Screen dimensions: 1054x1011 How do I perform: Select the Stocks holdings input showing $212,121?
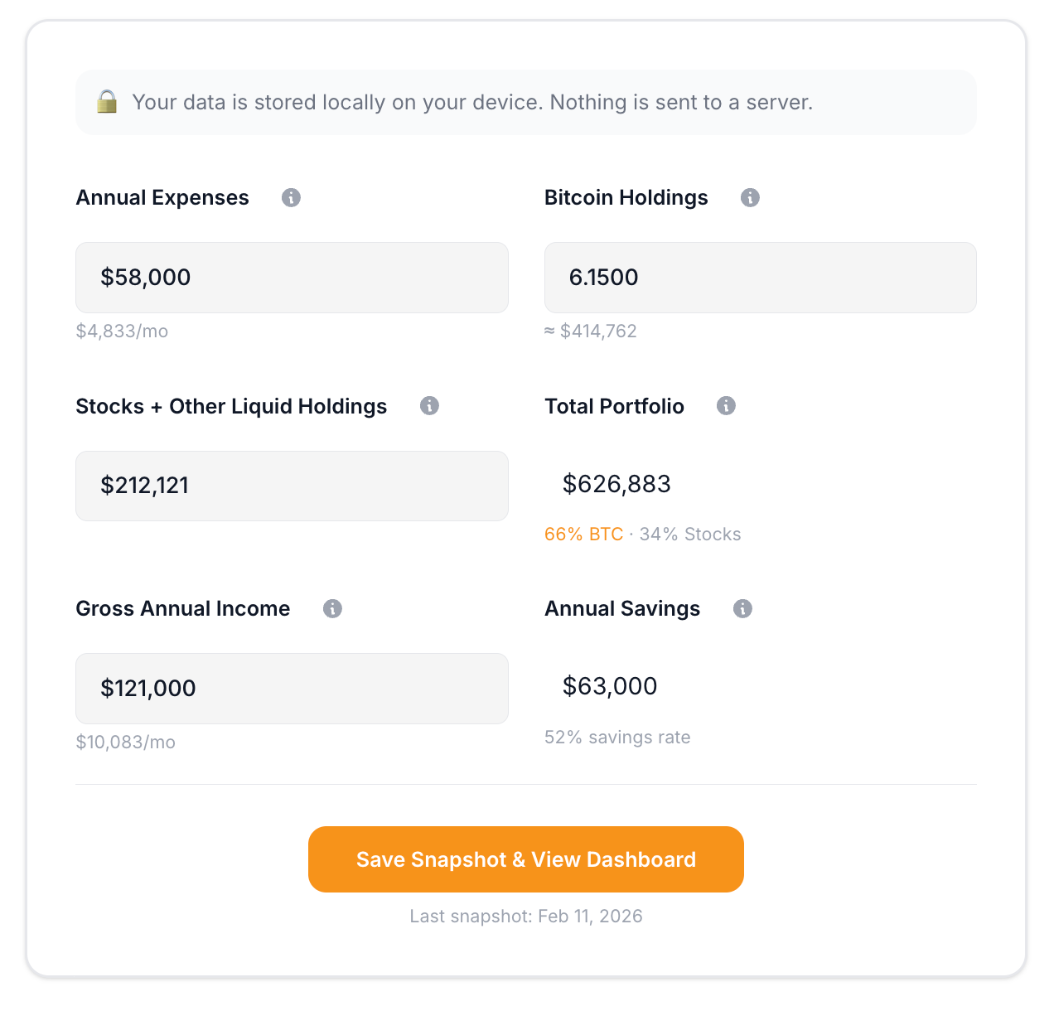click(x=292, y=486)
